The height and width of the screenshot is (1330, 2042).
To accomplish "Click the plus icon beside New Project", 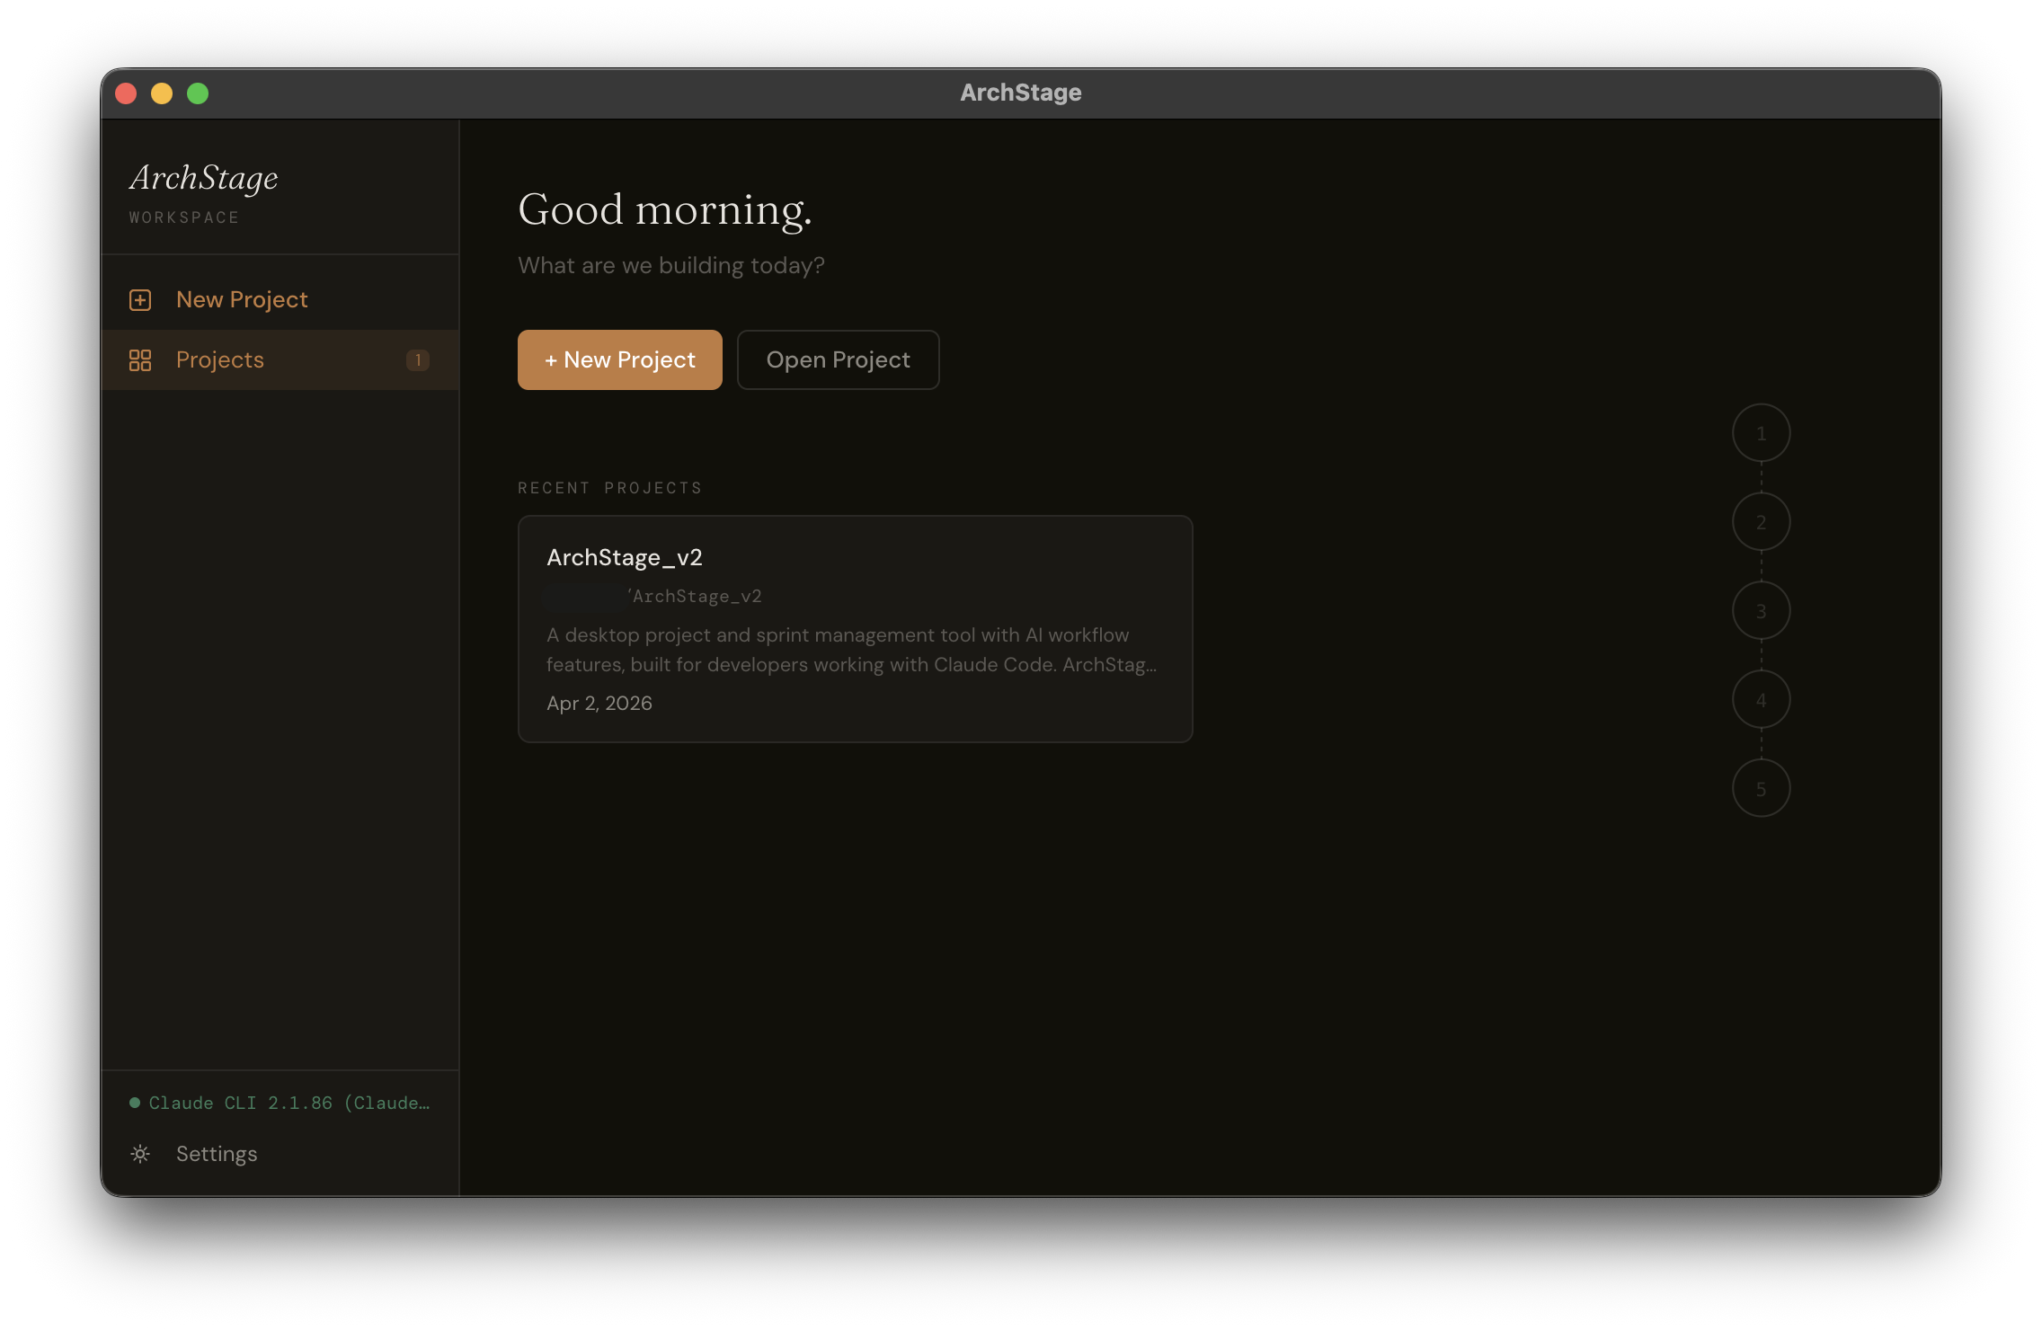I will pos(141,298).
